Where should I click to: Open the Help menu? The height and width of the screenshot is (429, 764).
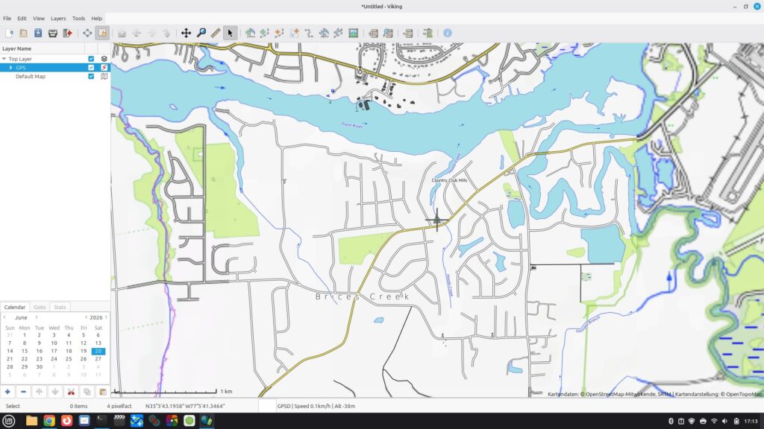96,19
